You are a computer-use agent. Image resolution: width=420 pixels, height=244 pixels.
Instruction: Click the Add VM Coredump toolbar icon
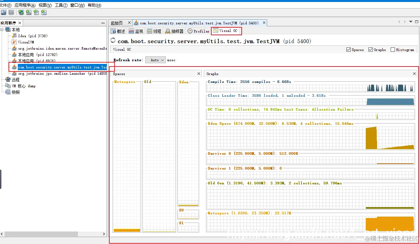[36, 13]
